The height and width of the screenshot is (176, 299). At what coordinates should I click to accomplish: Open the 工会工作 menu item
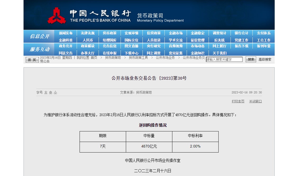tap(264, 40)
